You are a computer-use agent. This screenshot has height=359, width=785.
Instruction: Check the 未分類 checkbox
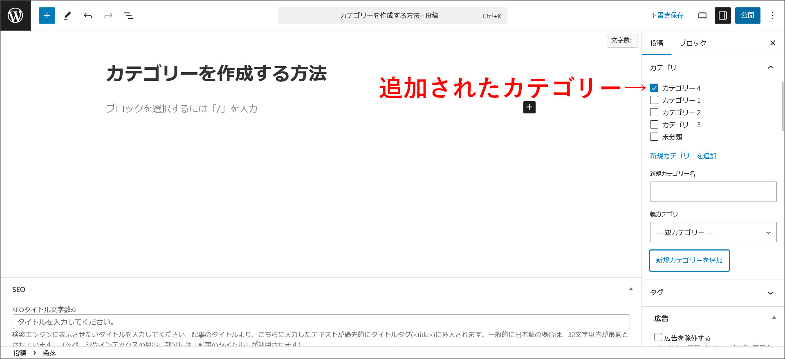(654, 137)
